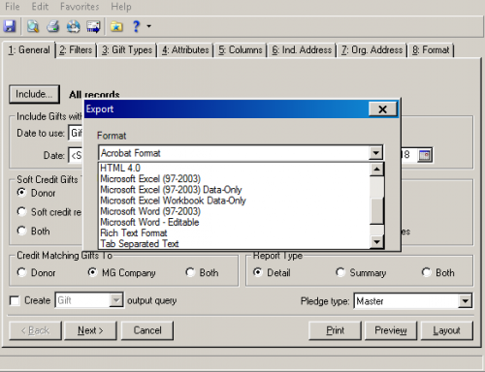Choose Microsoft Word - Editable format
Viewport: 485px width, 372px height.
pyautogui.click(x=235, y=222)
